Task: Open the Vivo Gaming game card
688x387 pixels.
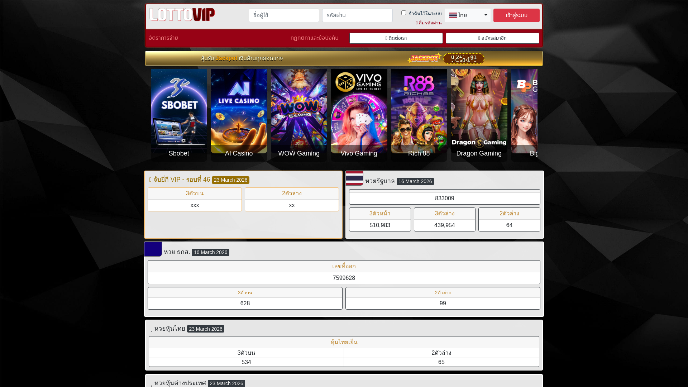Action: coord(359,115)
